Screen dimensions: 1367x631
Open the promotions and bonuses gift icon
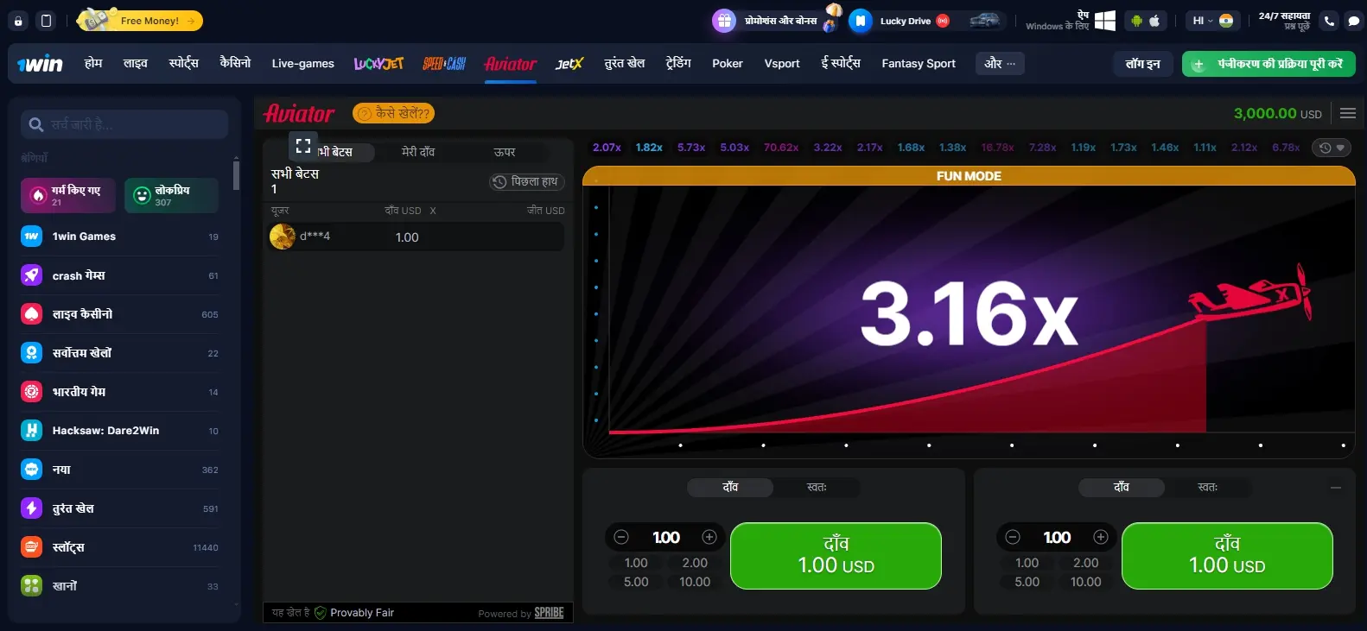(x=724, y=21)
